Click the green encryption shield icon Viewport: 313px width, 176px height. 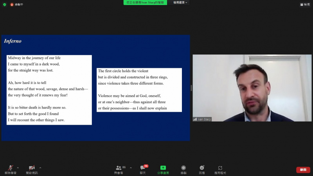[5, 4]
